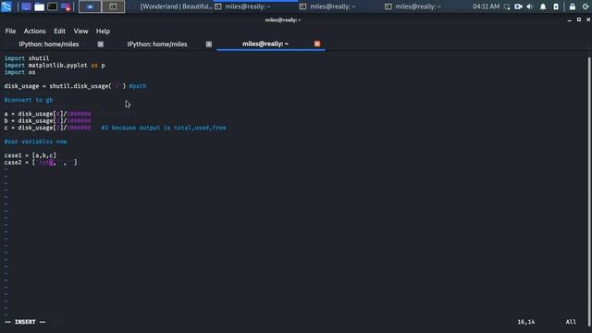Close the leftmost IPython: home/miles tab
592x333 pixels.
click(x=101, y=44)
